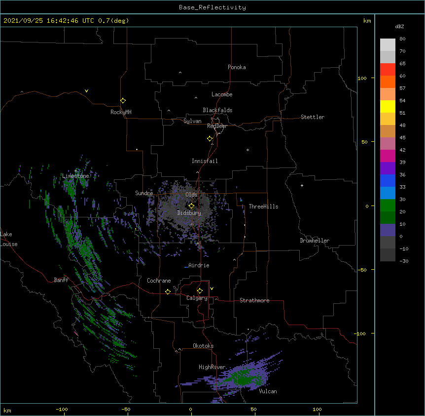Click the Banff label
The image size is (425, 416).
click(x=61, y=280)
